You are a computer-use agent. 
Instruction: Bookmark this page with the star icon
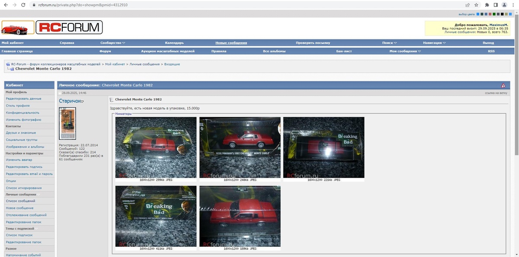[x=476, y=5]
